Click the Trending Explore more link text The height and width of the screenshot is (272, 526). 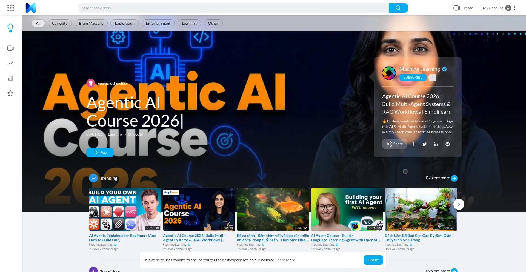pyautogui.click(x=438, y=178)
